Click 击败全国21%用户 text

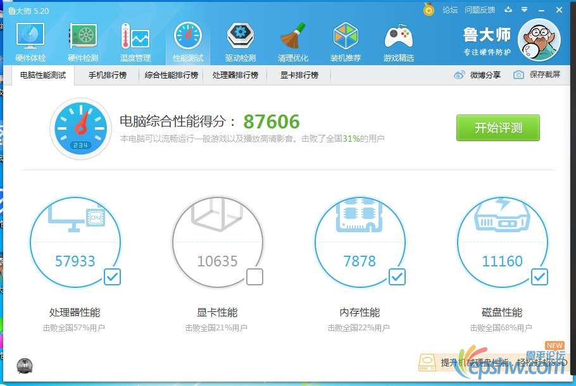coord(216,328)
